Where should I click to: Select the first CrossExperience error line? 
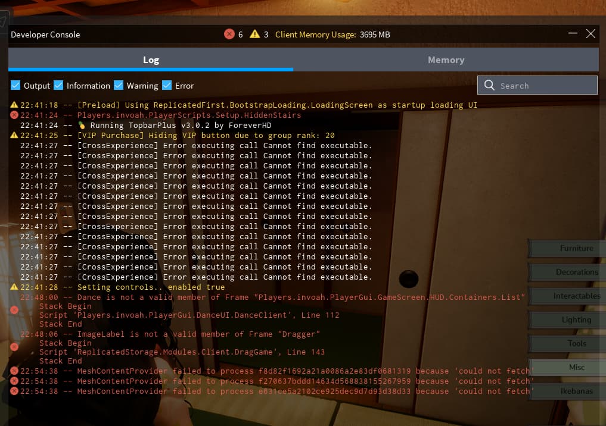[196, 146]
